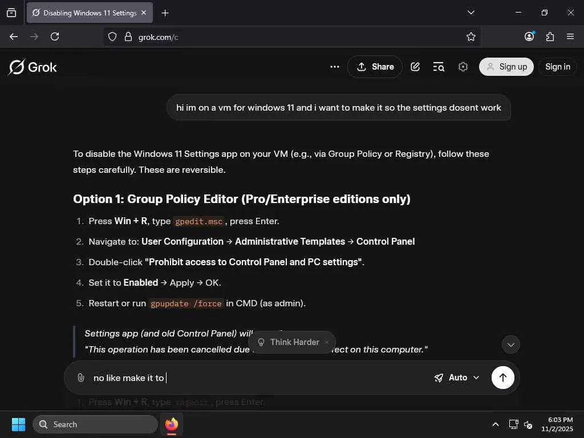Click the muted volume tray icon
Screen dimensions: 584x438
[x=528, y=424]
